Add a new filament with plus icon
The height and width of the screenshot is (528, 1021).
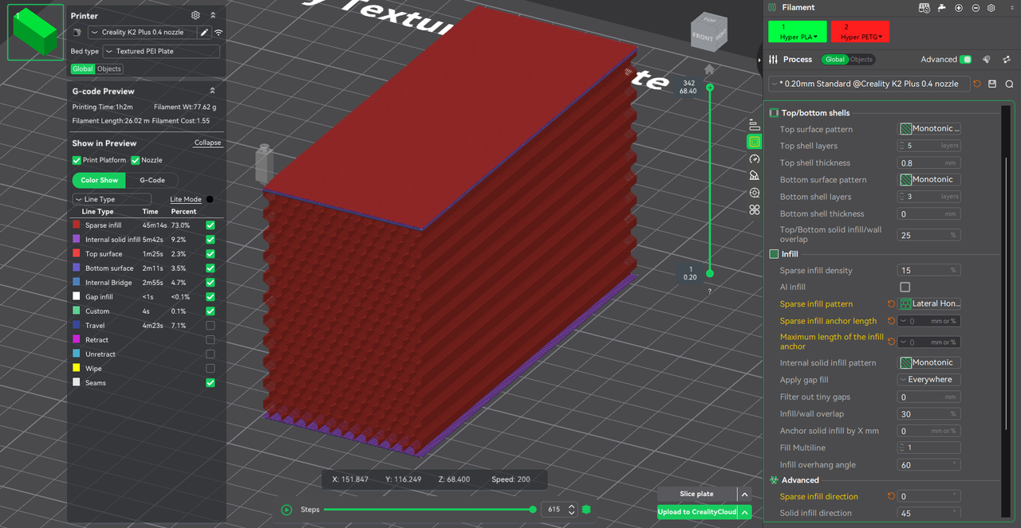click(x=958, y=8)
